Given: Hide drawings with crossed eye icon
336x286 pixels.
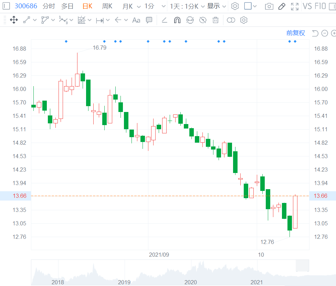Looking at the screenshot, I should [203, 20].
